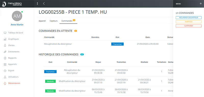This screenshot has height=97, width=204.
Task: Click the Etat header in history table
Action: click(50, 62)
